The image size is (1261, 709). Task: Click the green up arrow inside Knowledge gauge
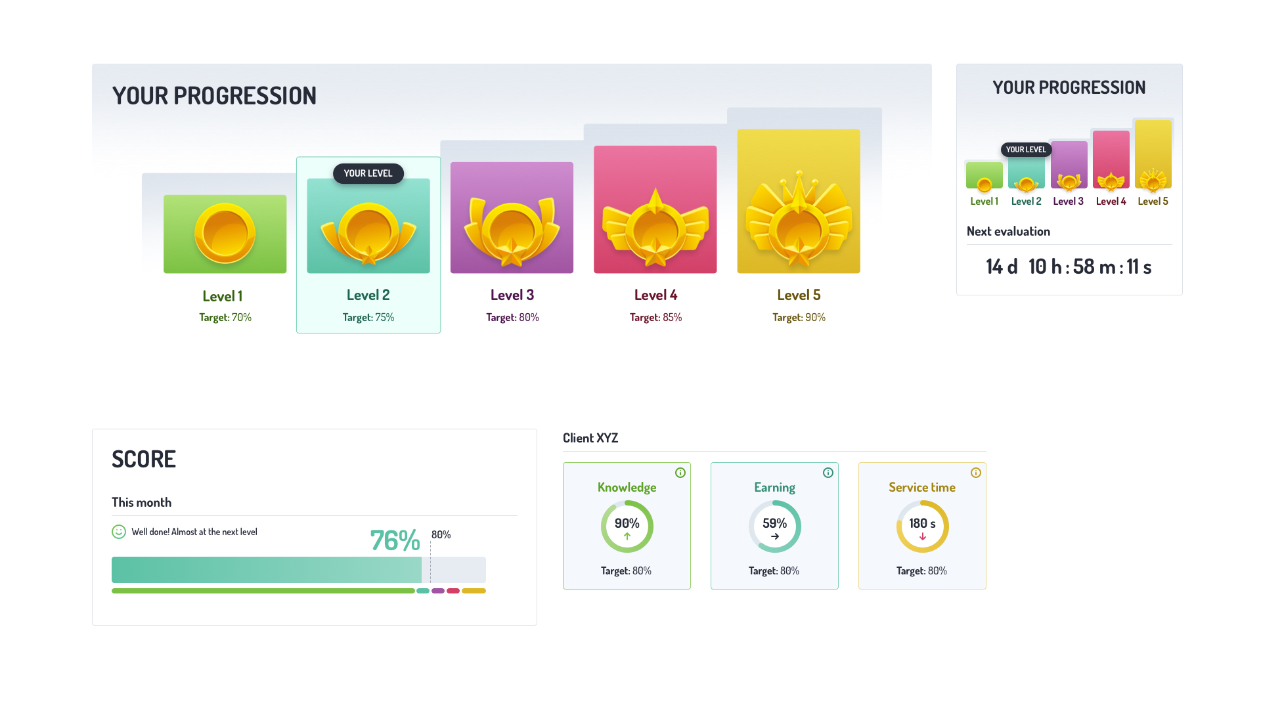point(627,537)
